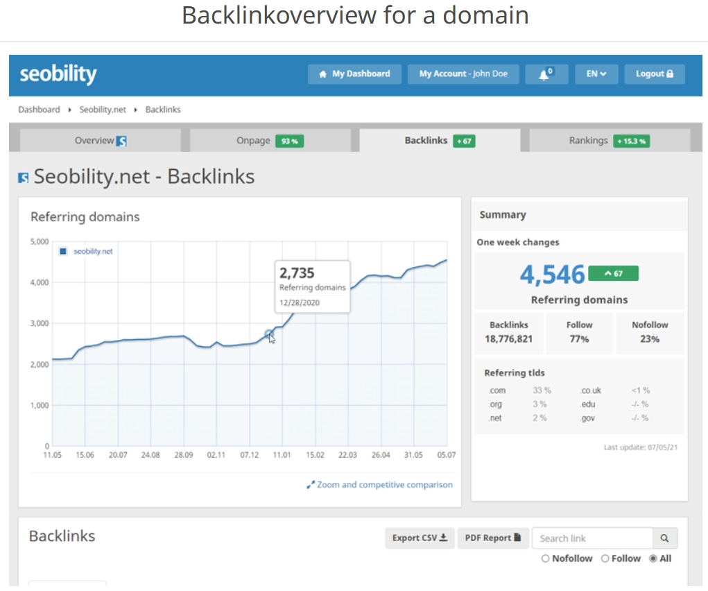Switch to the Backlinks tab
Screen dimensions: 708x591
(439, 140)
